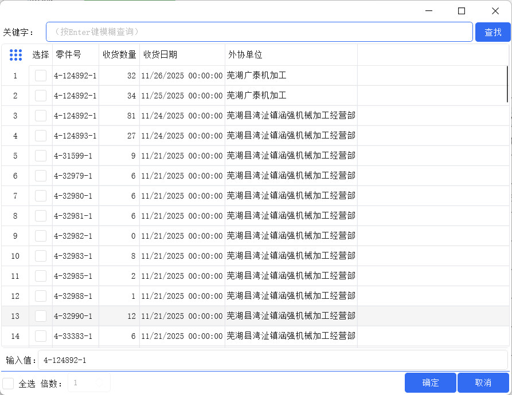This screenshot has width=512, height=395.
Task: Minimize the dialog window
Action: 428,11
